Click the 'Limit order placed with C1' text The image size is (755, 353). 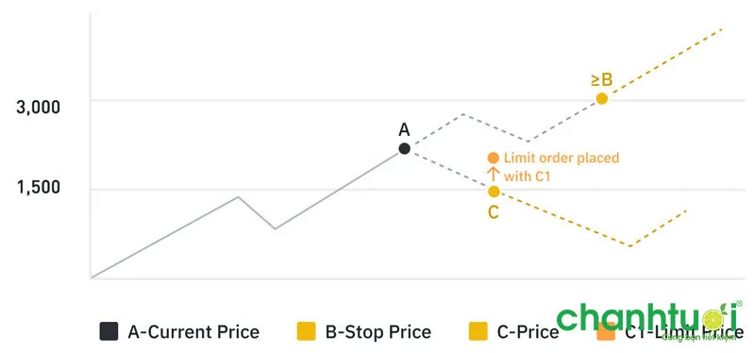point(562,167)
